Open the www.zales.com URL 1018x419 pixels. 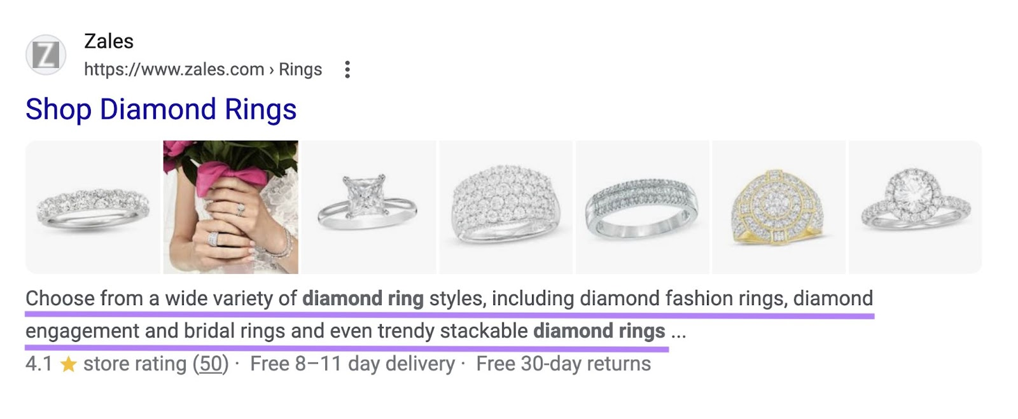click(174, 69)
